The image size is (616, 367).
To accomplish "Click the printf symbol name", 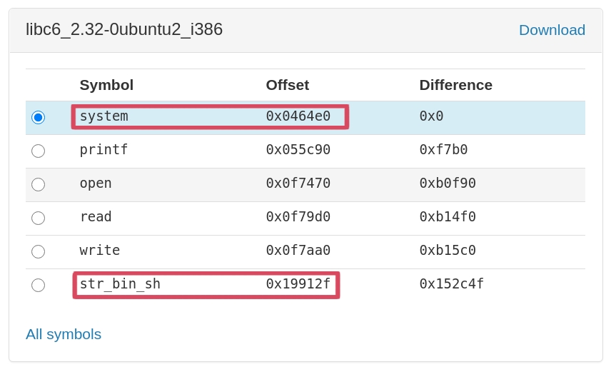I will [103, 149].
